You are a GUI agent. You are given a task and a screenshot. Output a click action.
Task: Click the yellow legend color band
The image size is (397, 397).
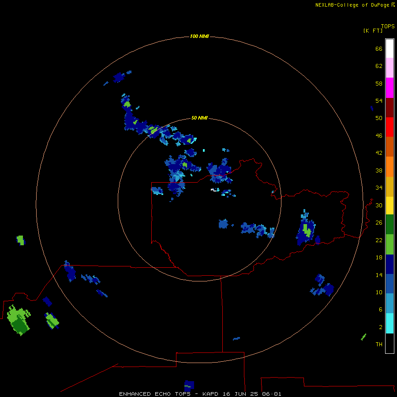coord(390,206)
